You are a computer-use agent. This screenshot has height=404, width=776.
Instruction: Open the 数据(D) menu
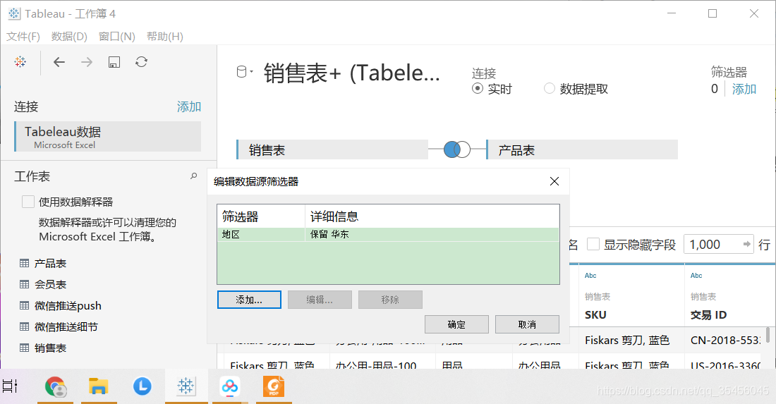click(x=69, y=37)
